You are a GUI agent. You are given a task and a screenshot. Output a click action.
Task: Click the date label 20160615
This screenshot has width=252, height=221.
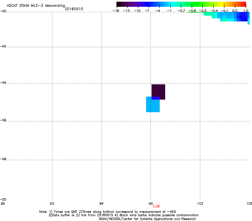tap(74, 9)
